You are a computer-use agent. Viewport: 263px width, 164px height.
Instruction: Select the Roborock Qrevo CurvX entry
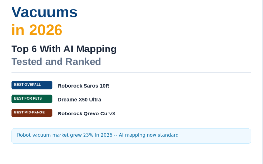click(x=86, y=113)
